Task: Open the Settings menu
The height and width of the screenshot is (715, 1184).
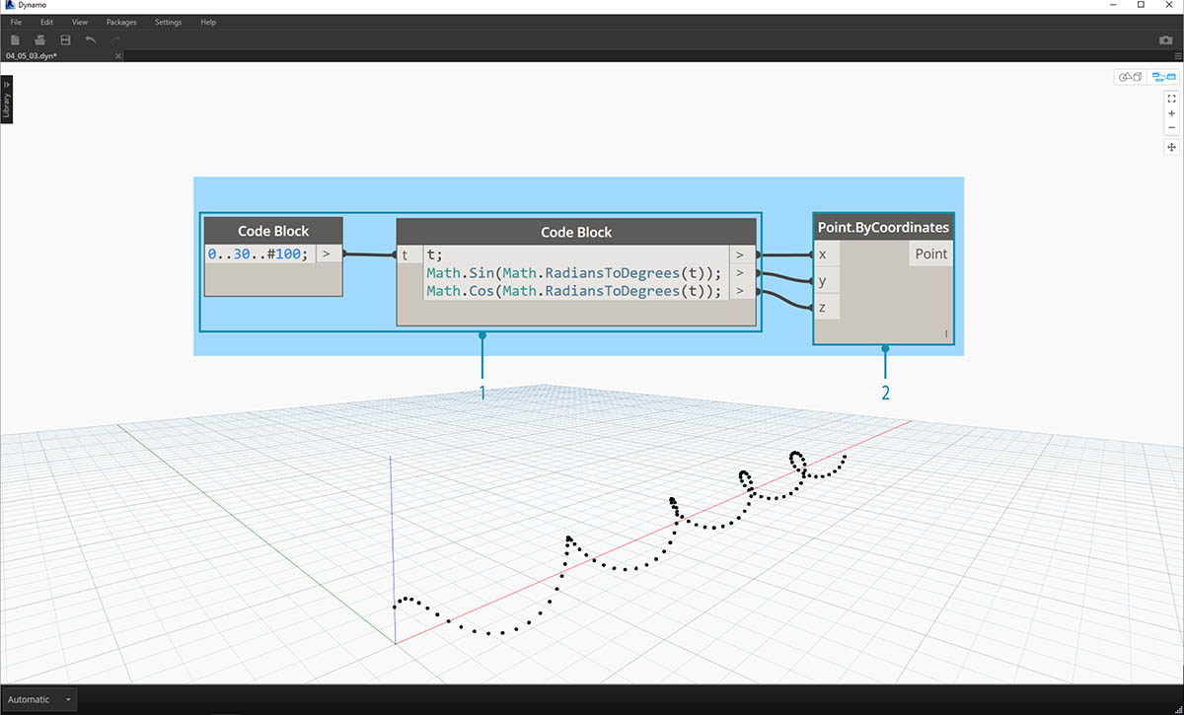Action: tap(168, 22)
